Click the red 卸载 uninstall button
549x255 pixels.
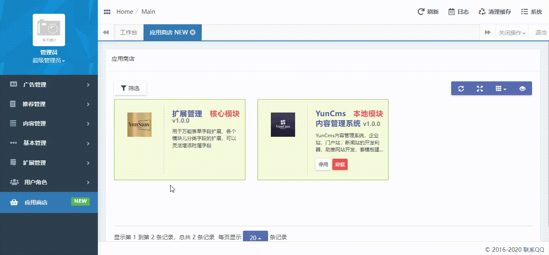(x=340, y=164)
